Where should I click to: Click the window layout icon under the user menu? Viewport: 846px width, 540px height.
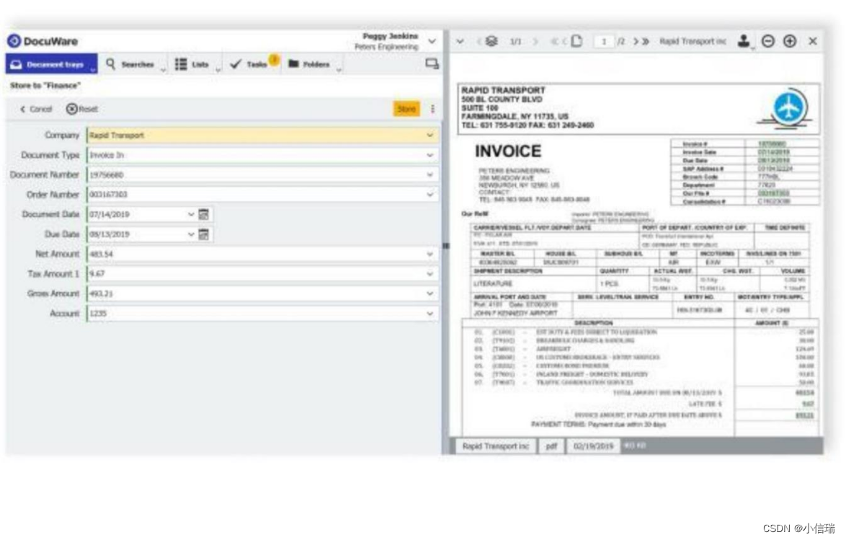coord(432,63)
